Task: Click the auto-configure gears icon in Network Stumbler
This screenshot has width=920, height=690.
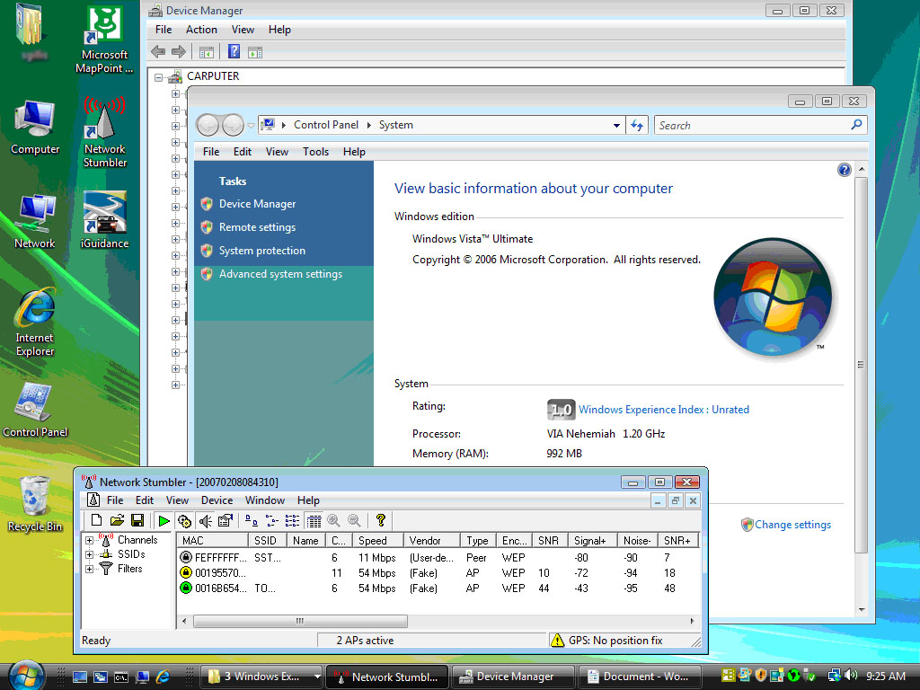Action: [x=184, y=520]
